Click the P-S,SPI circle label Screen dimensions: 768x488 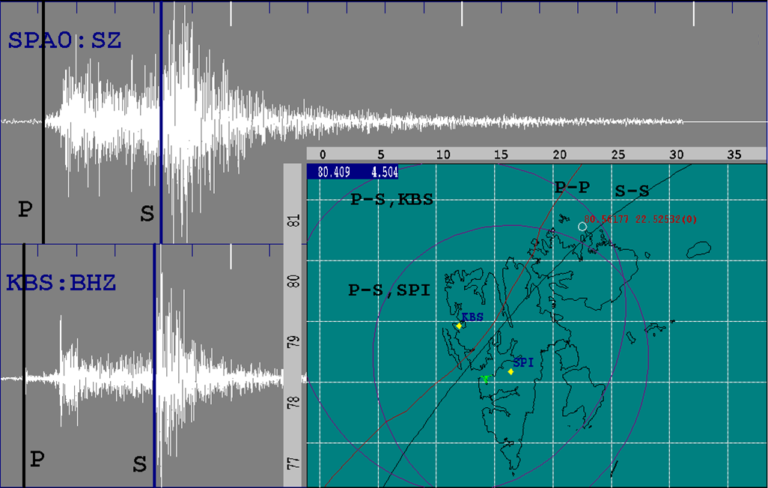[389, 290]
